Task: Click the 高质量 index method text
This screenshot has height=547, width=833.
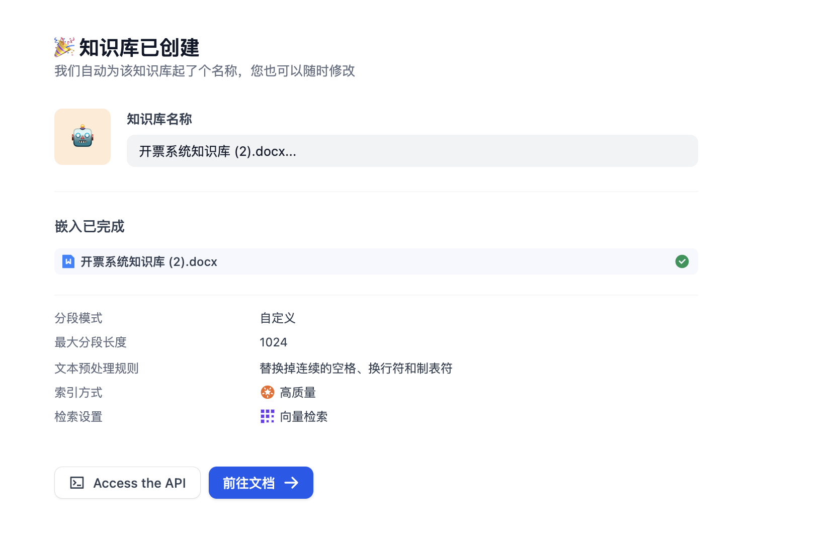Action: (298, 393)
